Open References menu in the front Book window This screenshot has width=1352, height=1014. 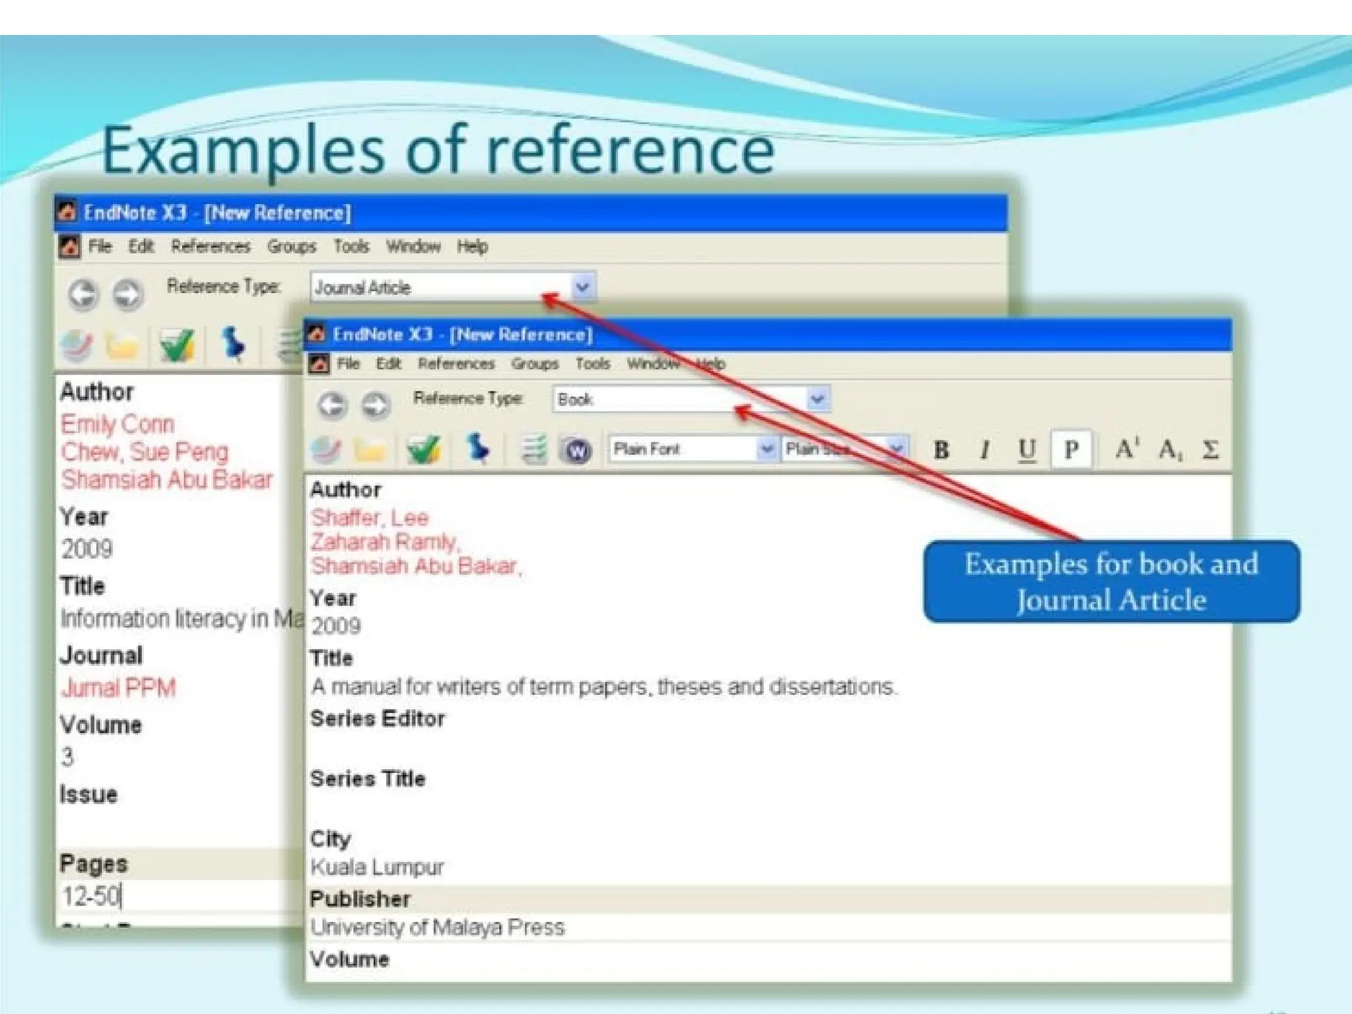(x=456, y=364)
